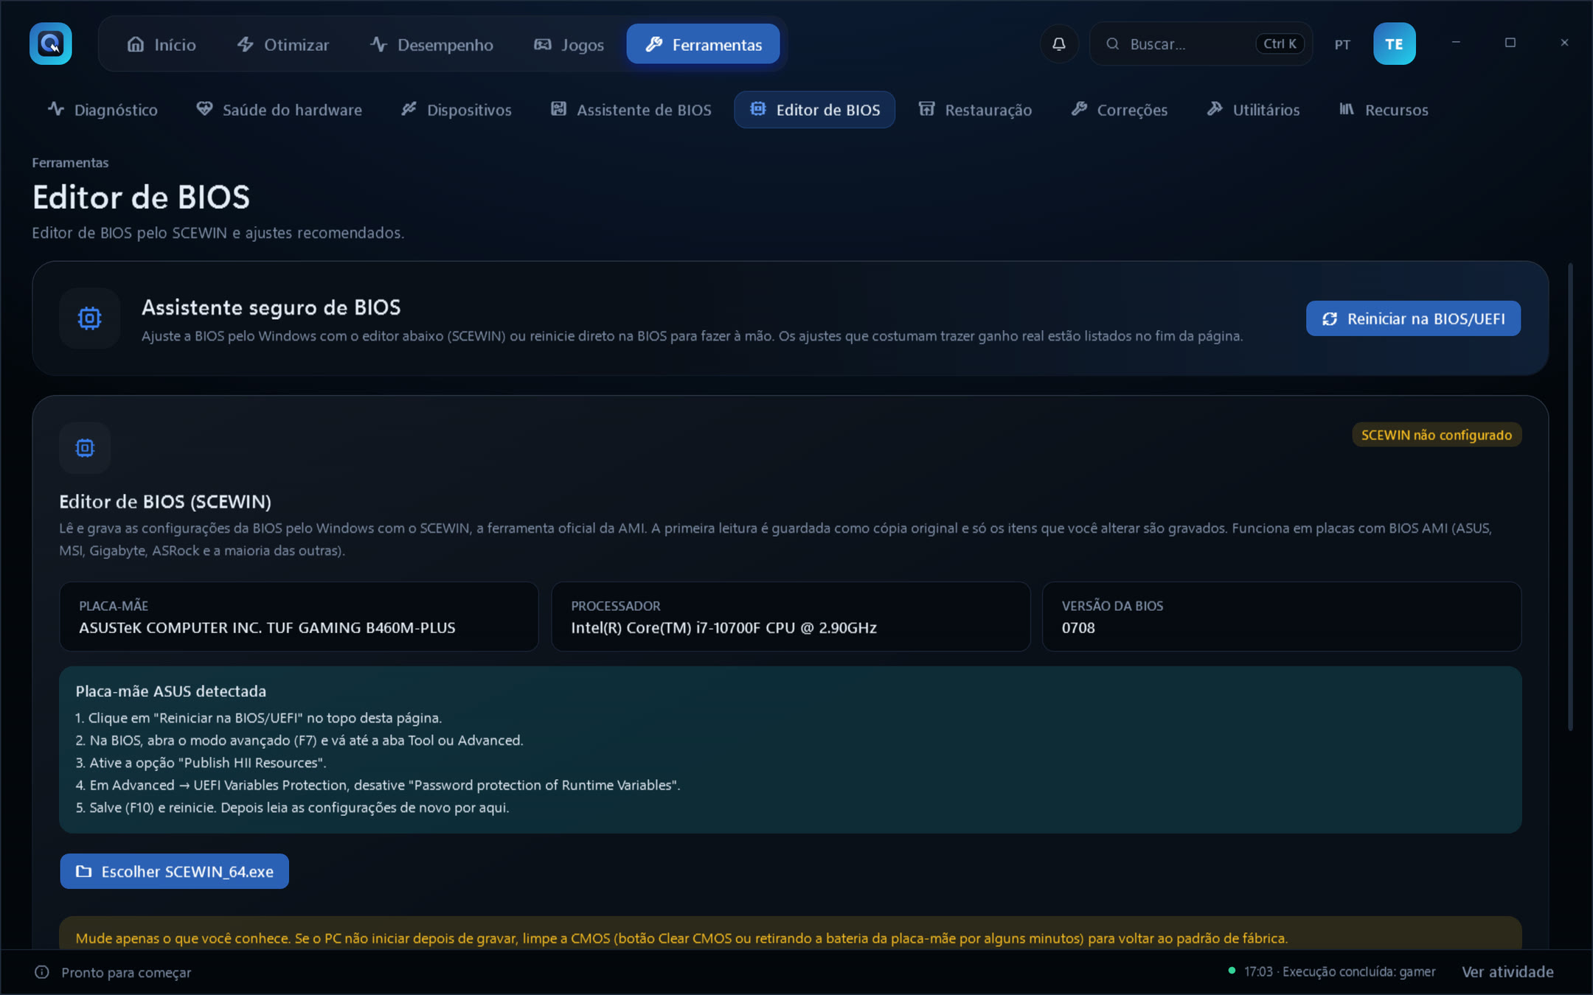Open Saúde do hardware sub-tab
This screenshot has height=995, width=1593.
279,110
